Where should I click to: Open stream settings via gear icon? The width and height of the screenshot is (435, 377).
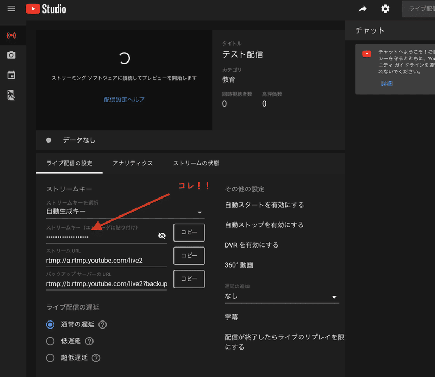click(x=386, y=9)
